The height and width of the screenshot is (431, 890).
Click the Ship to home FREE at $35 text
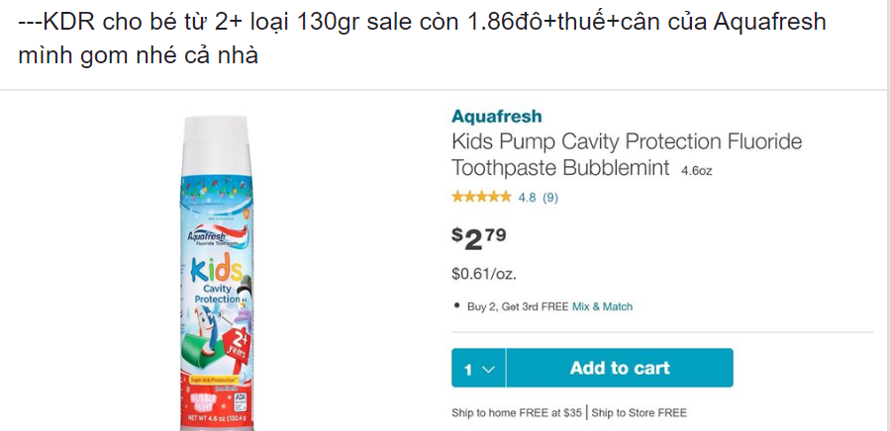tap(515, 412)
